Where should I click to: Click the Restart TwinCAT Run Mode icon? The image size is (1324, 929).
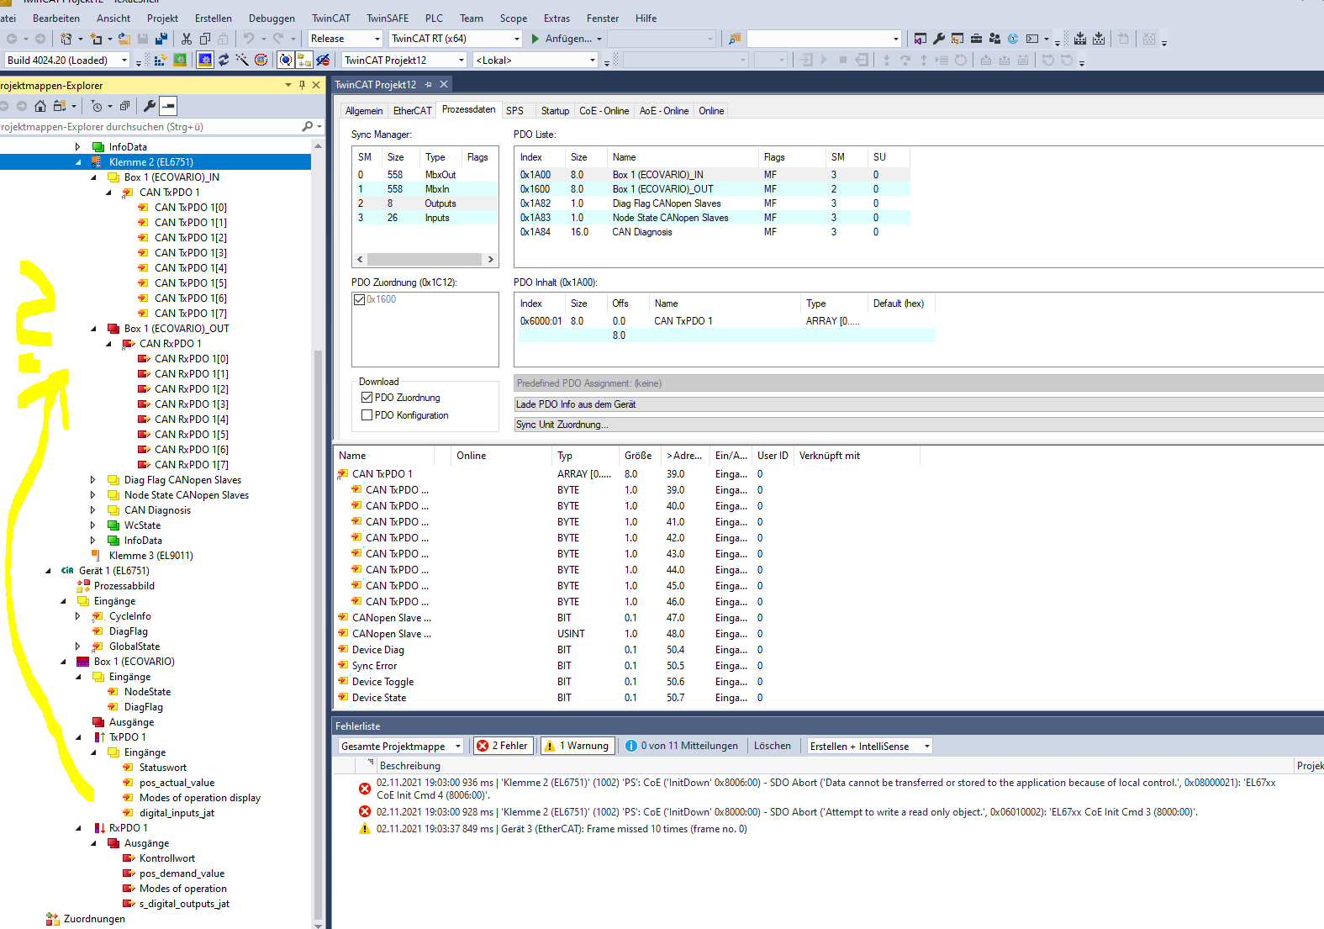click(x=180, y=60)
